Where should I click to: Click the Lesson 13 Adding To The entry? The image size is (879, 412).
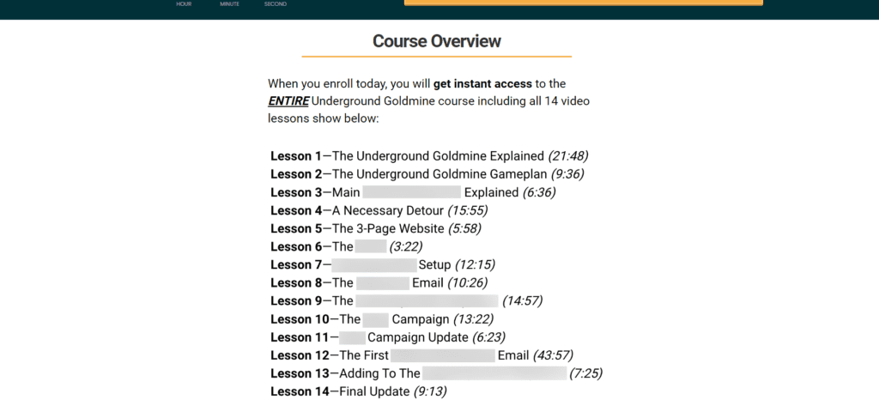pyautogui.click(x=437, y=373)
